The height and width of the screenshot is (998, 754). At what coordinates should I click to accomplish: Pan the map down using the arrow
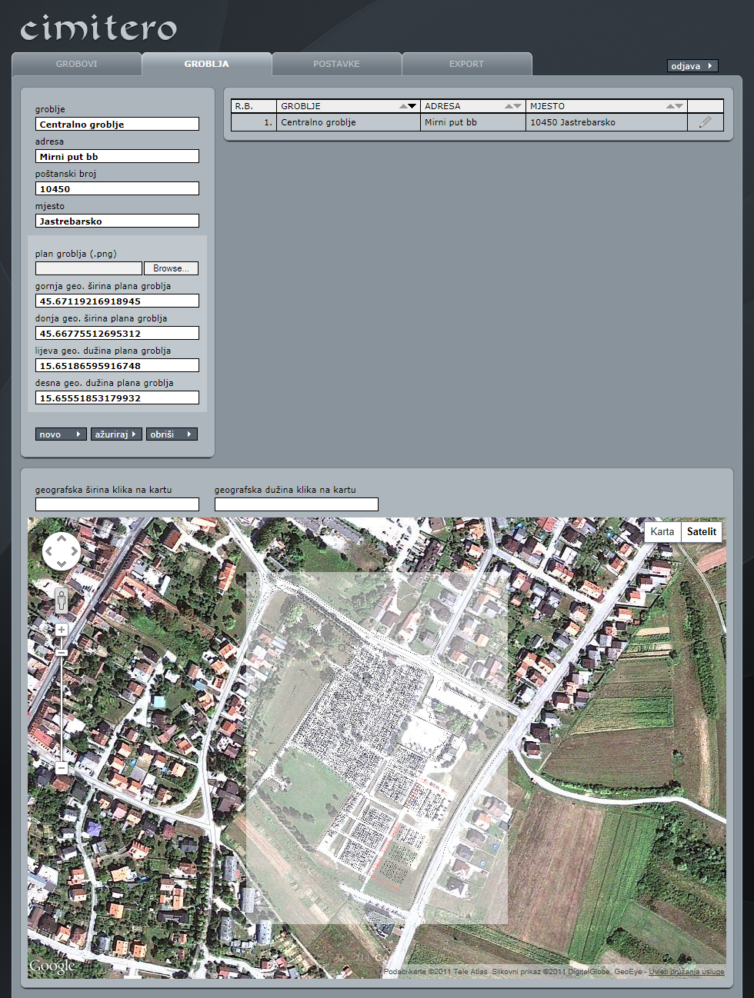click(x=62, y=564)
